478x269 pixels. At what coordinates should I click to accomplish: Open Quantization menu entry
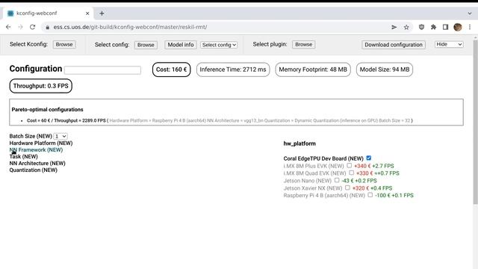point(33,170)
